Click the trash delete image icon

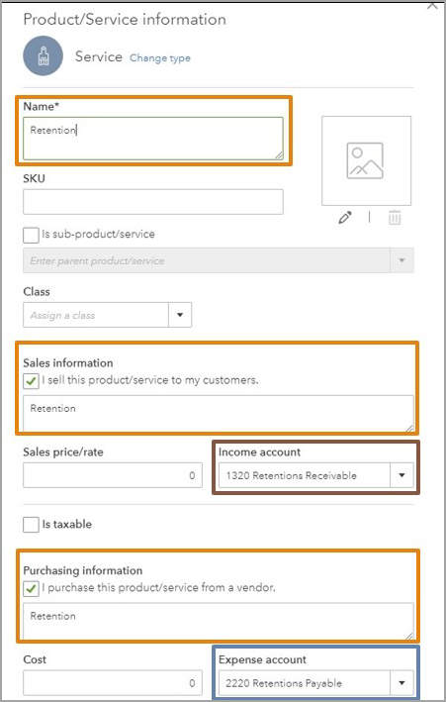395,218
